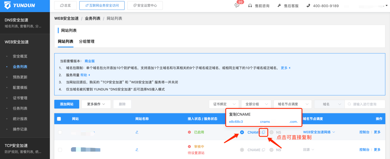Expand the 帮助 link beside 服务用量

click(x=85, y=75)
